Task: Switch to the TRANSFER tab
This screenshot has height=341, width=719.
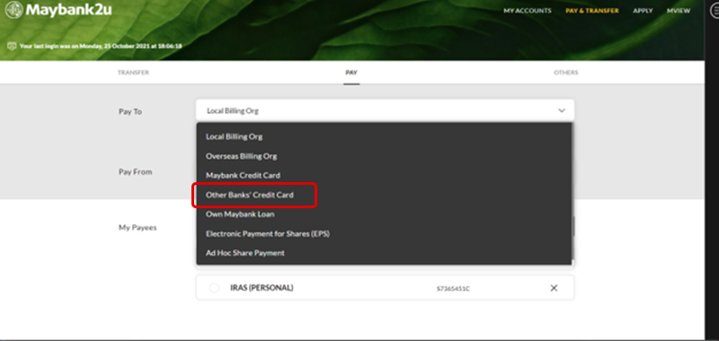Action: (x=133, y=73)
